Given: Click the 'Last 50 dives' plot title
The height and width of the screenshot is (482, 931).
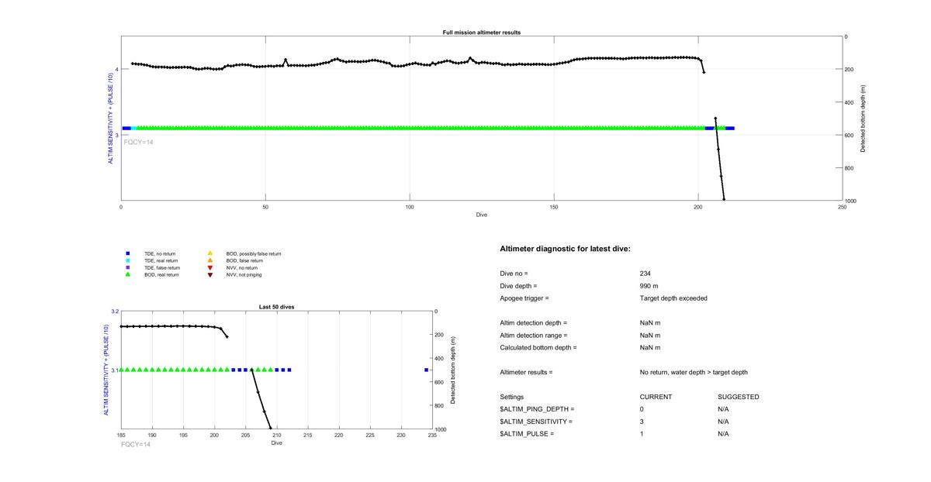Looking at the screenshot, I should [x=275, y=307].
